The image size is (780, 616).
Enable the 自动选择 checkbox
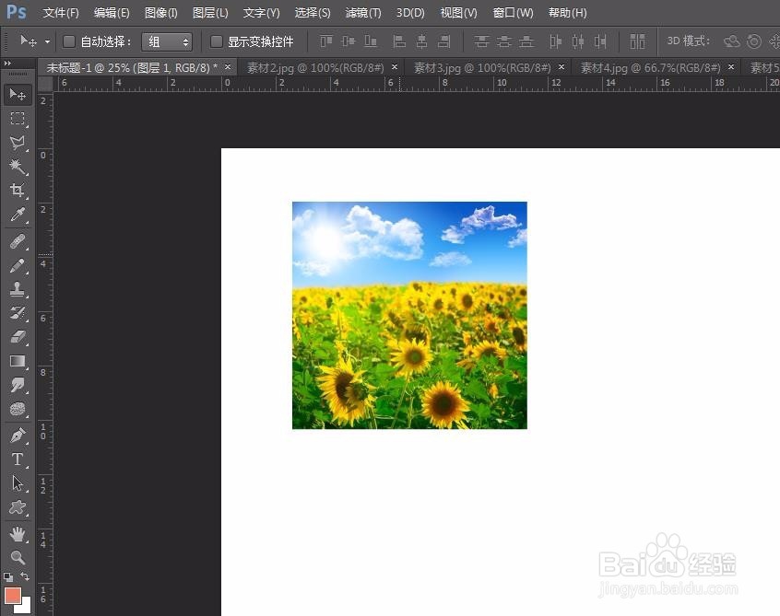point(69,41)
